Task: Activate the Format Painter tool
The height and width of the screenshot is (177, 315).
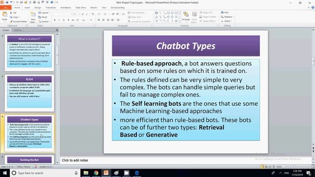Action: click(19, 21)
